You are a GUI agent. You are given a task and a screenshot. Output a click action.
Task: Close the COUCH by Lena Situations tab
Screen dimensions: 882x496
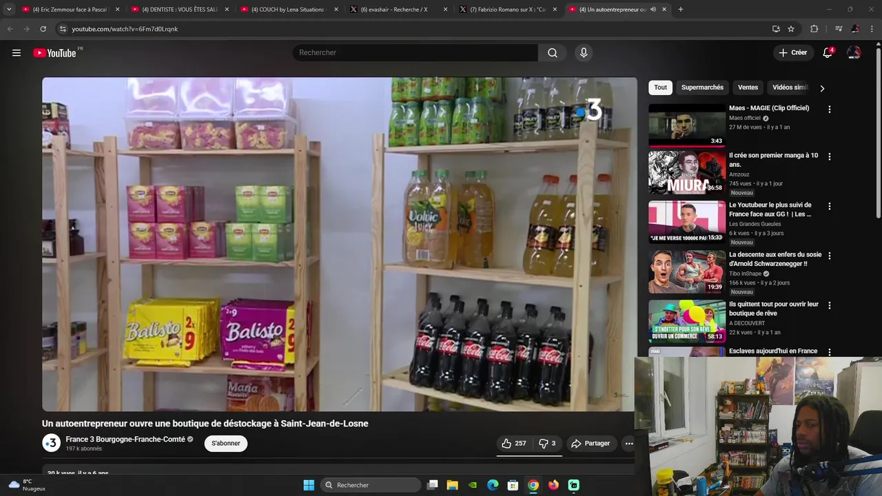(x=336, y=10)
